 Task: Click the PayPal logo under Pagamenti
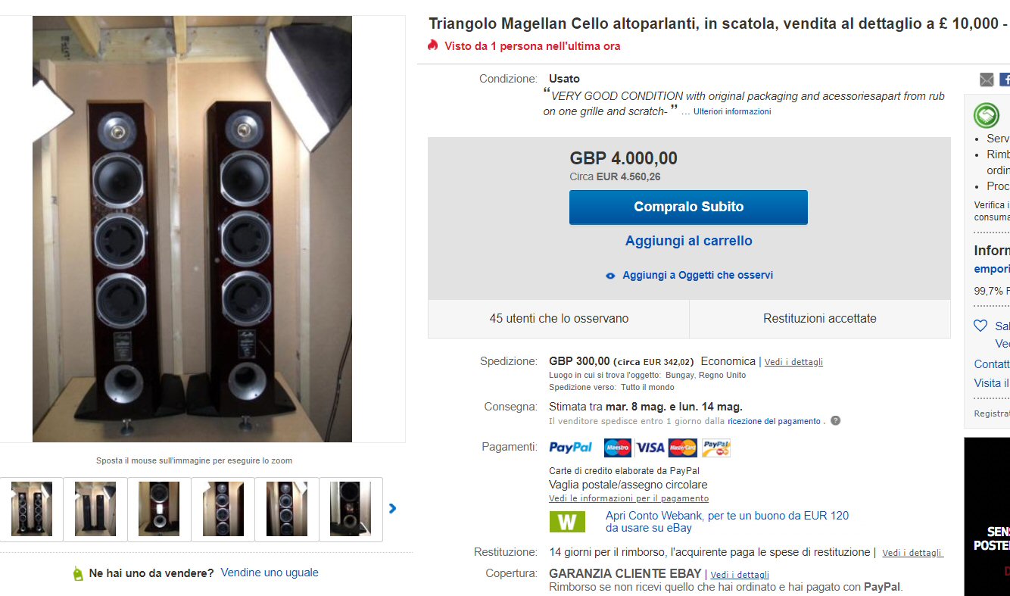click(x=570, y=448)
